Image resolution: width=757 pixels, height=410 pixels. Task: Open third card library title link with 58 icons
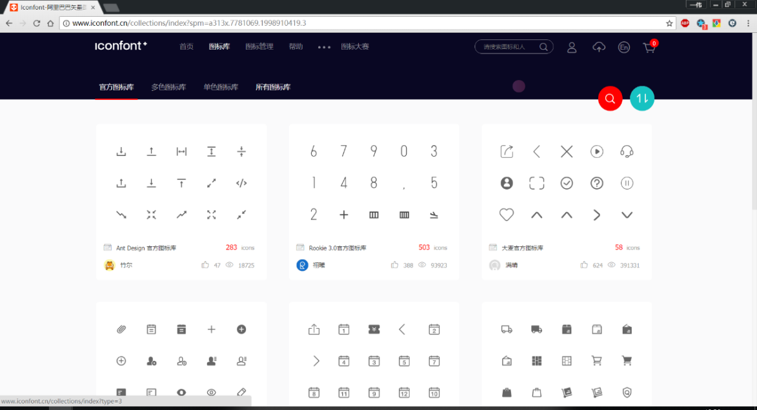click(x=522, y=248)
